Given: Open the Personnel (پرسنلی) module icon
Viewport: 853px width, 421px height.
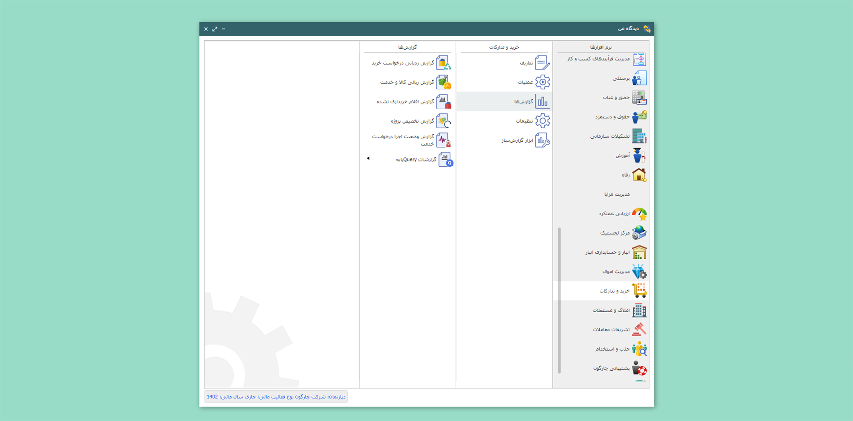Looking at the screenshot, I should pos(639,78).
